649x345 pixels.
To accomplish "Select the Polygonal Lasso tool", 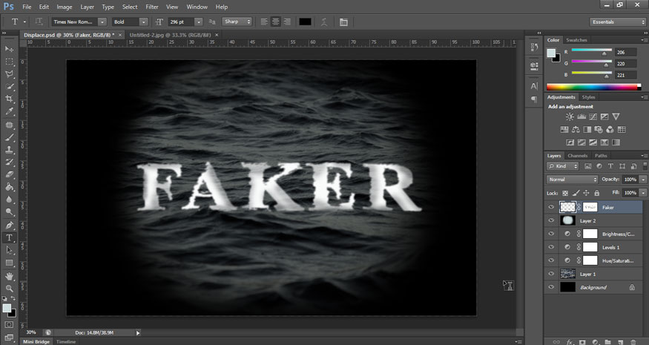I will click(x=9, y=73).
